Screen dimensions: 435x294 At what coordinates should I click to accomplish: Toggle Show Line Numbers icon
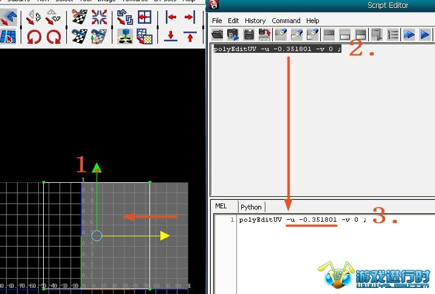tap(393, 35)
